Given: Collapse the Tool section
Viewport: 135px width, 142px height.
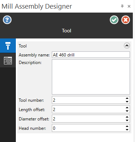Looking at the screenshot, I should [127, 46].
